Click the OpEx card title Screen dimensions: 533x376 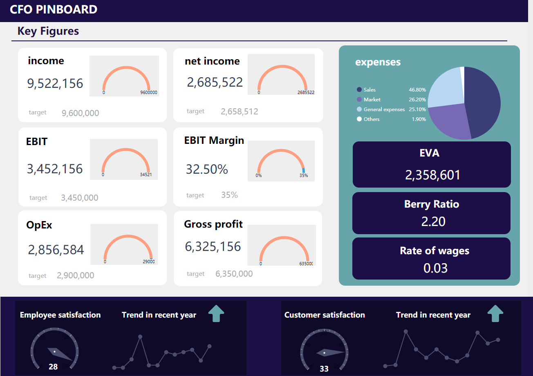(x=39, y=225)
